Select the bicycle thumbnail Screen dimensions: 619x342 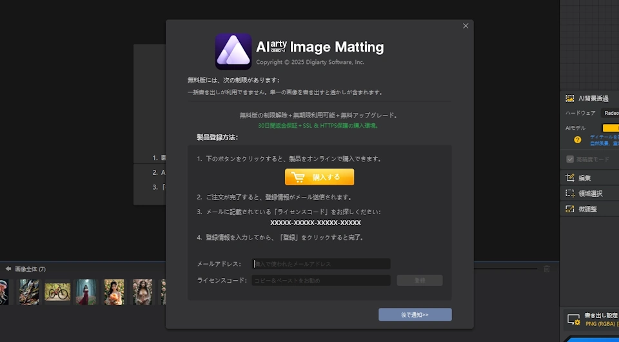point(57,292)
